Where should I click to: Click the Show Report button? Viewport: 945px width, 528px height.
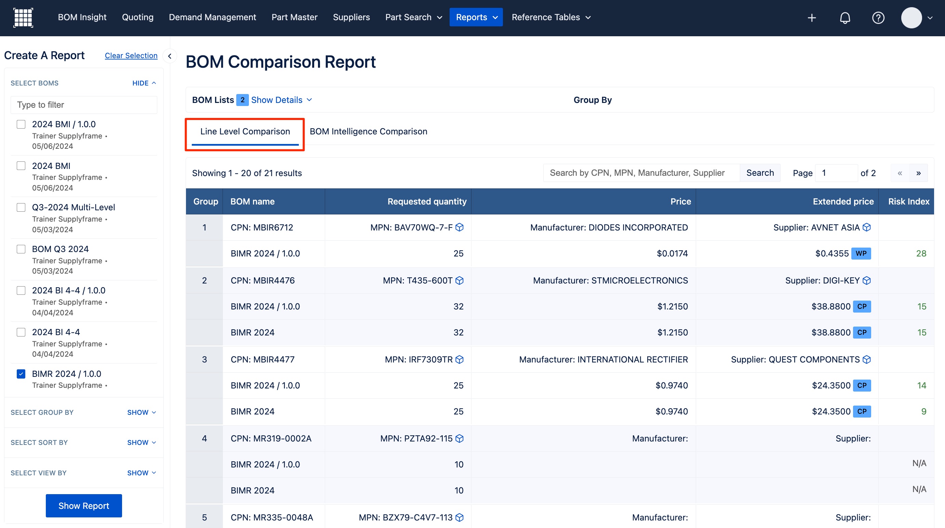pos(84,506)
